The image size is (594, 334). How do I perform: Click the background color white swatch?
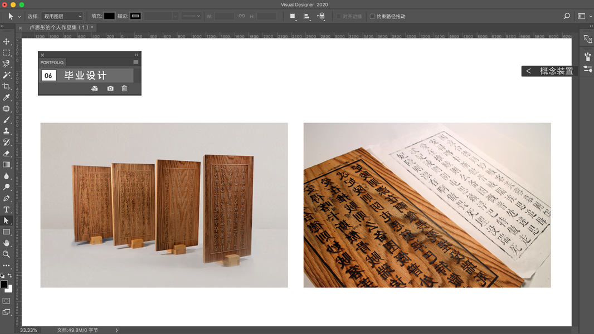9,289
